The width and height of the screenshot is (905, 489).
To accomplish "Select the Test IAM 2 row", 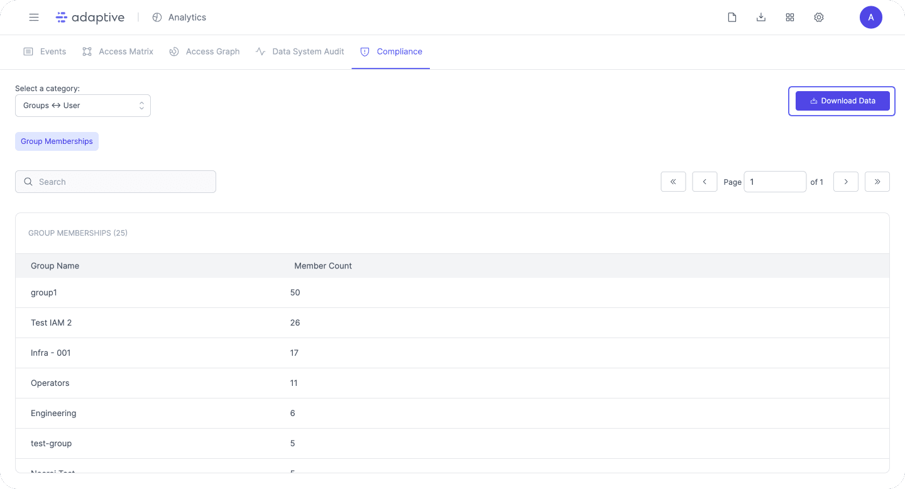I will [452, 323].
